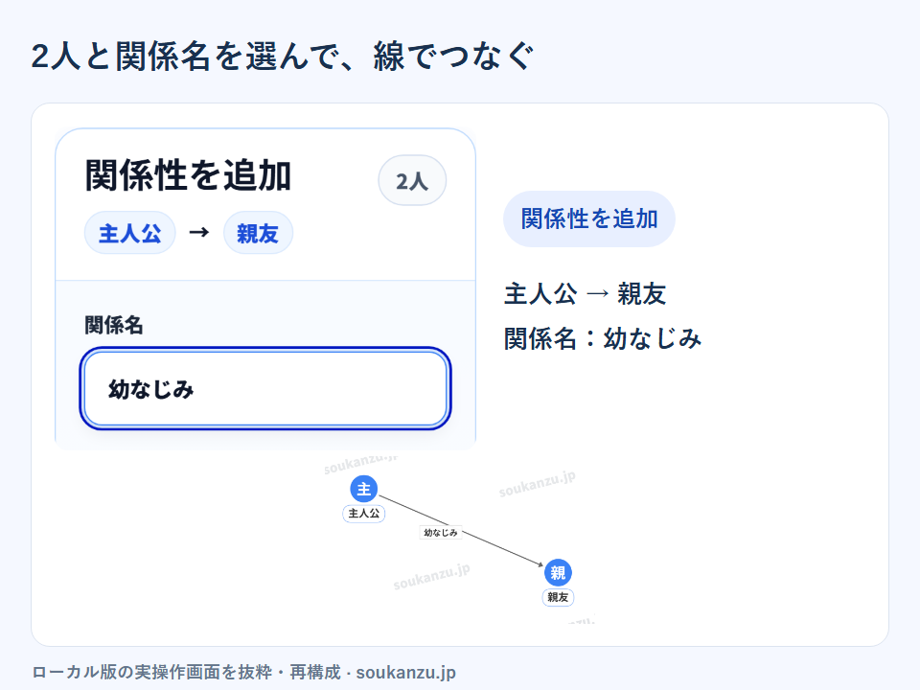This screenshot has height=690, width=920.
Task: Click the 関係名 field label
Action: (x=114, y=325)
